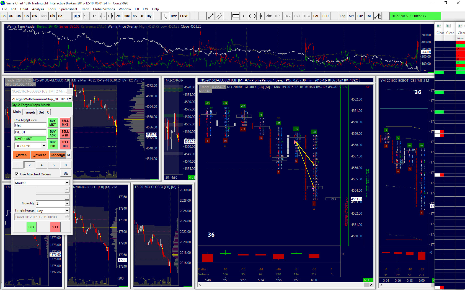Click the SELL ASK button
465x290 pixels.
[65, 133]
